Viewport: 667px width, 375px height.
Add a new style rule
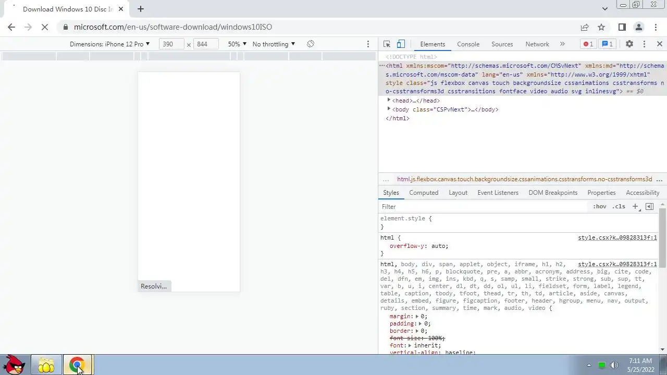[635, 207]
